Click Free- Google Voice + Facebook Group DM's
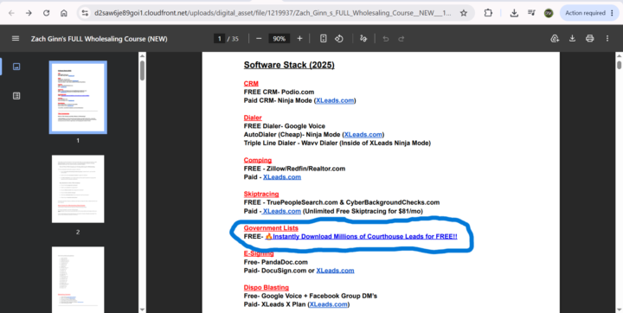This screenshot has width=623, height=313. [x=311, y=296]
